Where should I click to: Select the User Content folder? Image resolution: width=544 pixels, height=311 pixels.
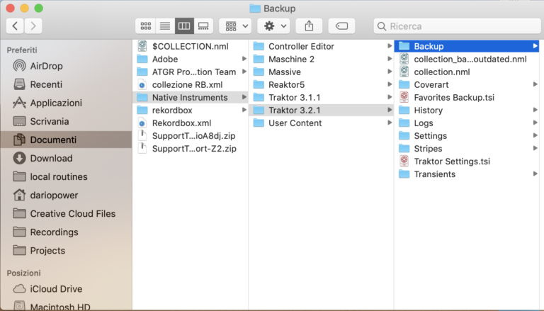pos(322,123)
